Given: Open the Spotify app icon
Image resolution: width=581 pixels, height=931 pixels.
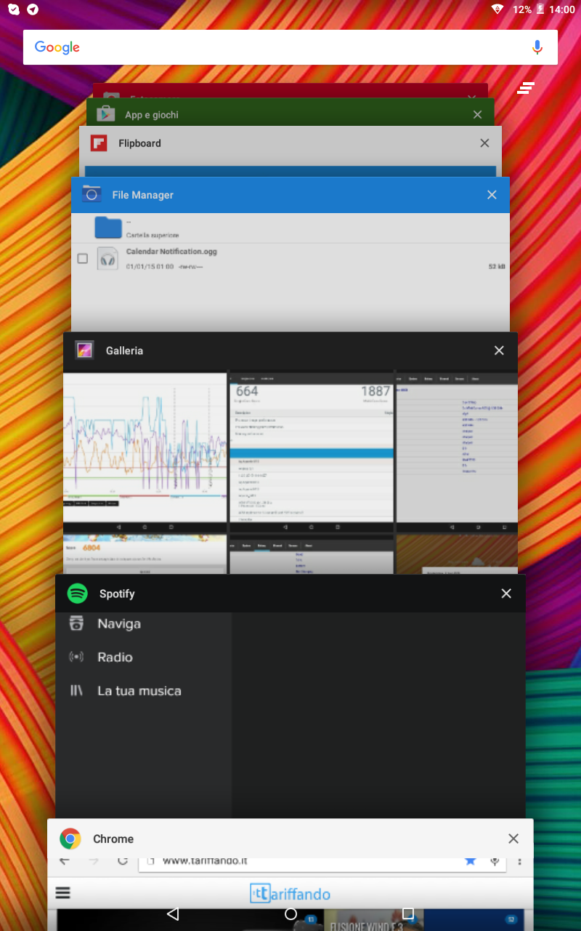Looking at the screenshot, I should (x=78, y=594).
